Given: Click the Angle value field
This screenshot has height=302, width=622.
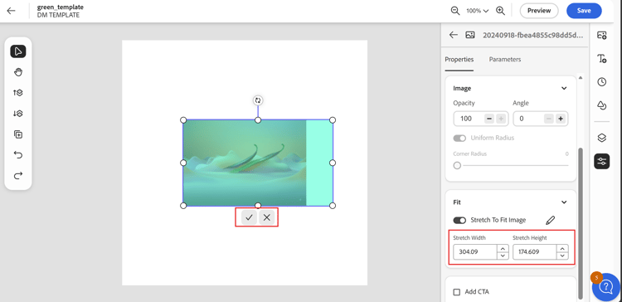Looking at the screenshot, I should 528,119.
